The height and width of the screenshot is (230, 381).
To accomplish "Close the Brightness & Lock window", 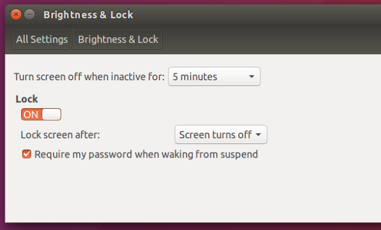I will (16, 14).
